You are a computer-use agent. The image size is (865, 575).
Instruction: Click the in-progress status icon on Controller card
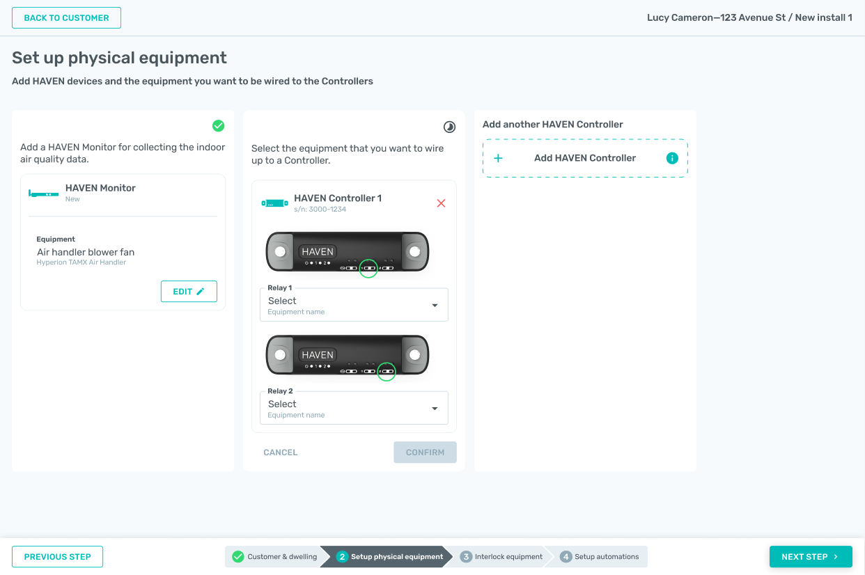tap(449, 127)
